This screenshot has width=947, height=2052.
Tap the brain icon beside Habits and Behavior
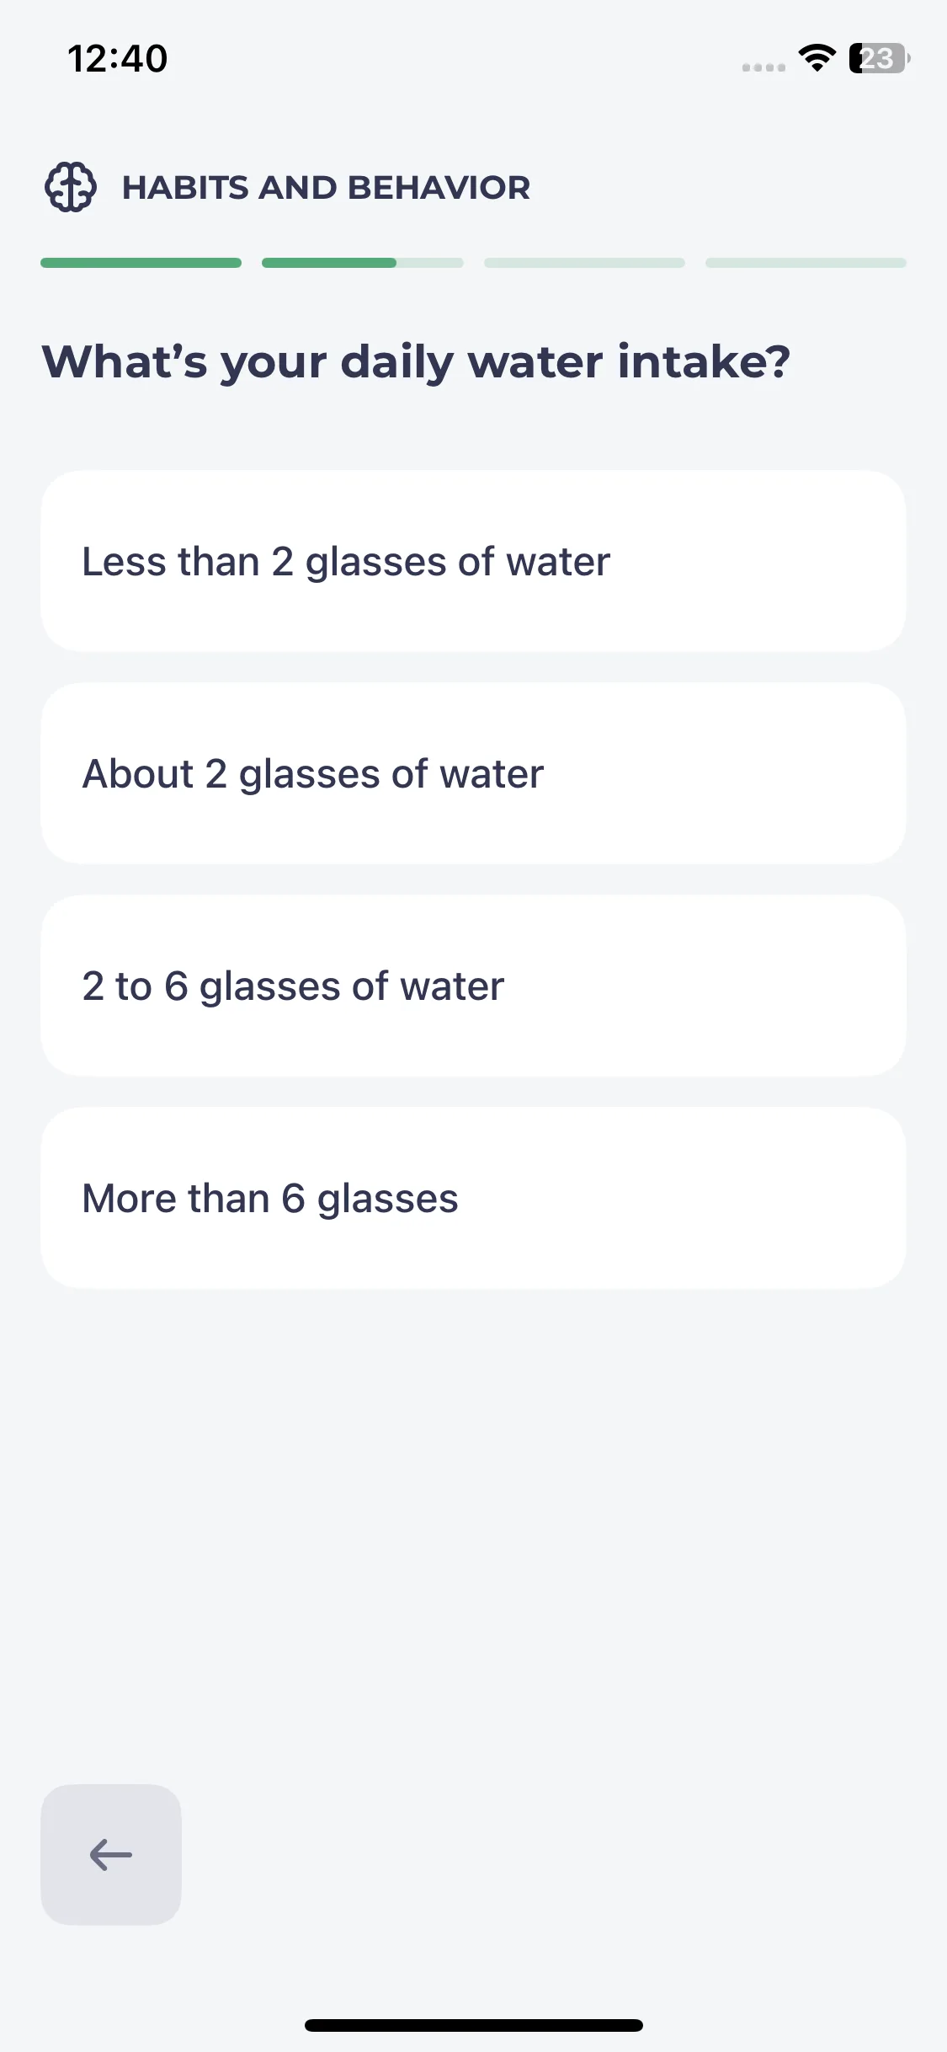71,187
